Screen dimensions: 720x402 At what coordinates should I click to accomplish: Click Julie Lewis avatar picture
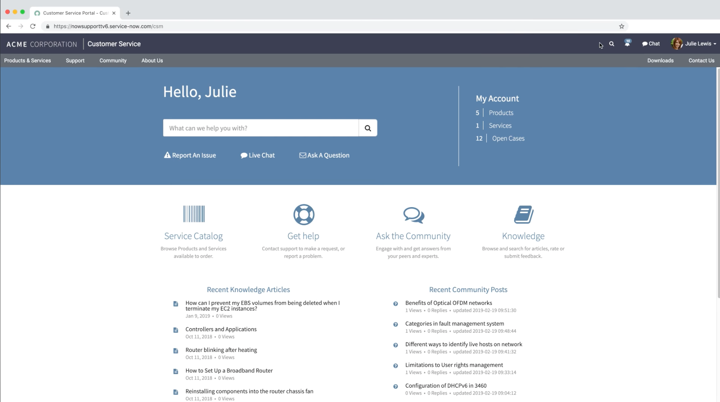677,43
